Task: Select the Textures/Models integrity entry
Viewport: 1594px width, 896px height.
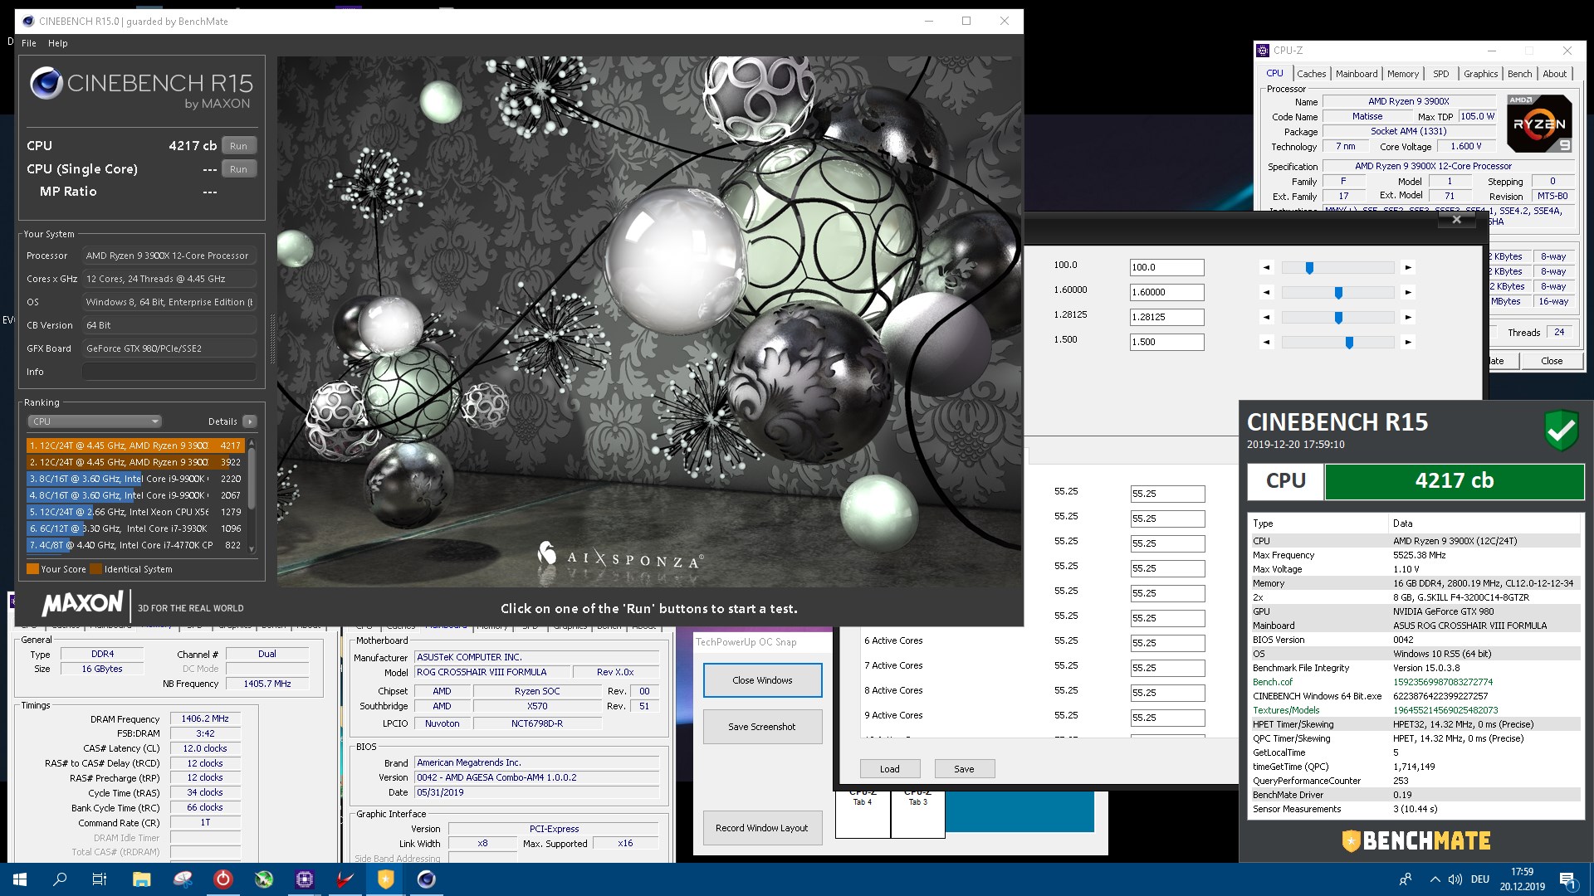Action: pyautogui.click(x=1416, y=710)
